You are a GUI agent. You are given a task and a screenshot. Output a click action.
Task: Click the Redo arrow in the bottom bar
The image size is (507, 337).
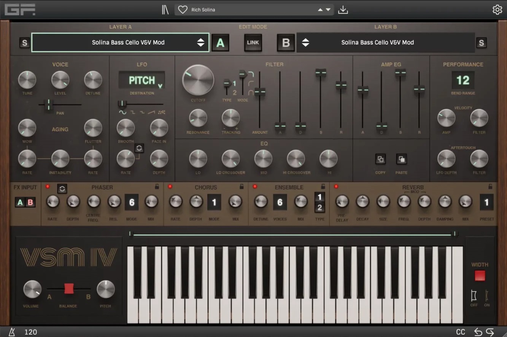[491, 332]
